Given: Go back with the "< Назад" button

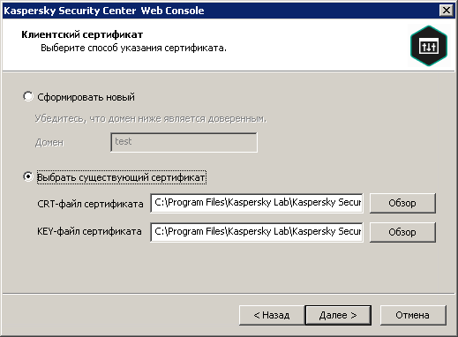Looking at the screenshot, I should (x=272, y=315).
